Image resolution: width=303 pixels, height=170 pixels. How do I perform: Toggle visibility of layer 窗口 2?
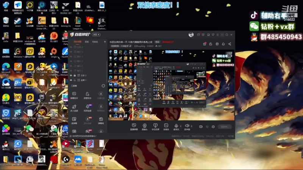(x=71, y=66)
